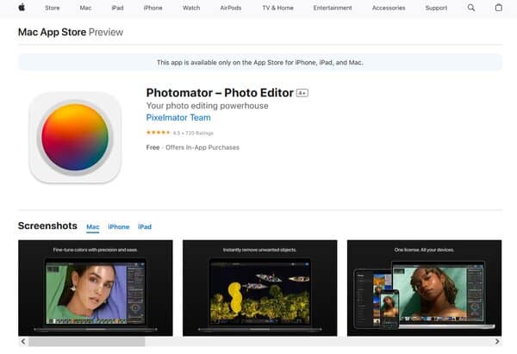Select the Mac screenshots tab
This screenshot has height=354, width=517.
pos(93,227)
